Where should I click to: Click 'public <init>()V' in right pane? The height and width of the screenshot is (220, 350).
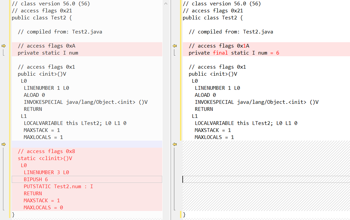tap(213, 74)
